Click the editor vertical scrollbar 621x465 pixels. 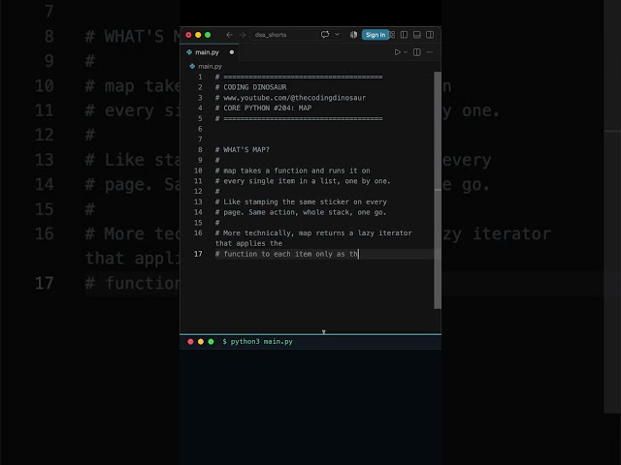(x=438, y=190)
